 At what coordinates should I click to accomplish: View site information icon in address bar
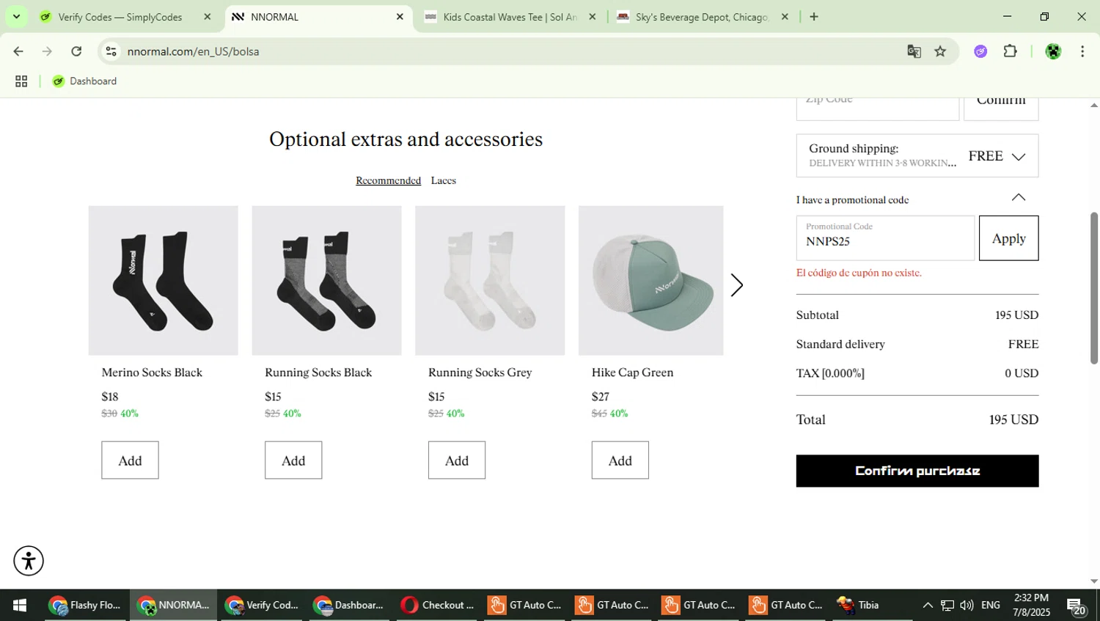tap(111, 51)
